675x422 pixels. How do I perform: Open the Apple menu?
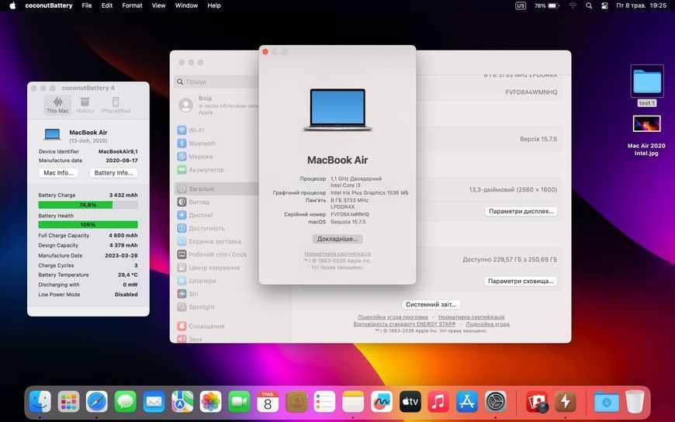[12, 5]
